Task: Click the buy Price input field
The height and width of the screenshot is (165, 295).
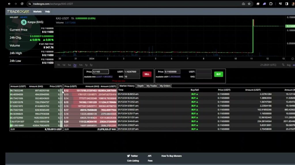Action: 172,72
